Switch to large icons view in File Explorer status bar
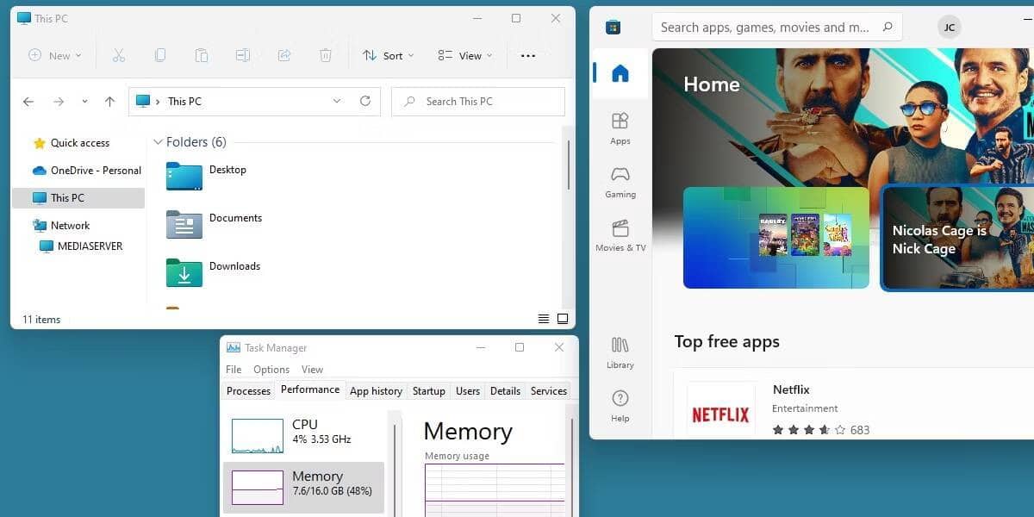This screenshot has width=1034, height=517. point(563,319)
